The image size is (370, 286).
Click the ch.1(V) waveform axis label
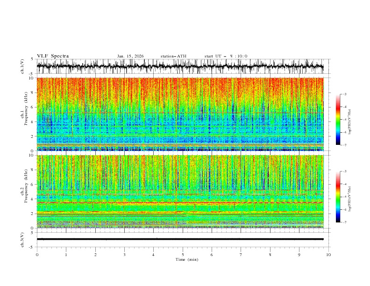22,66
